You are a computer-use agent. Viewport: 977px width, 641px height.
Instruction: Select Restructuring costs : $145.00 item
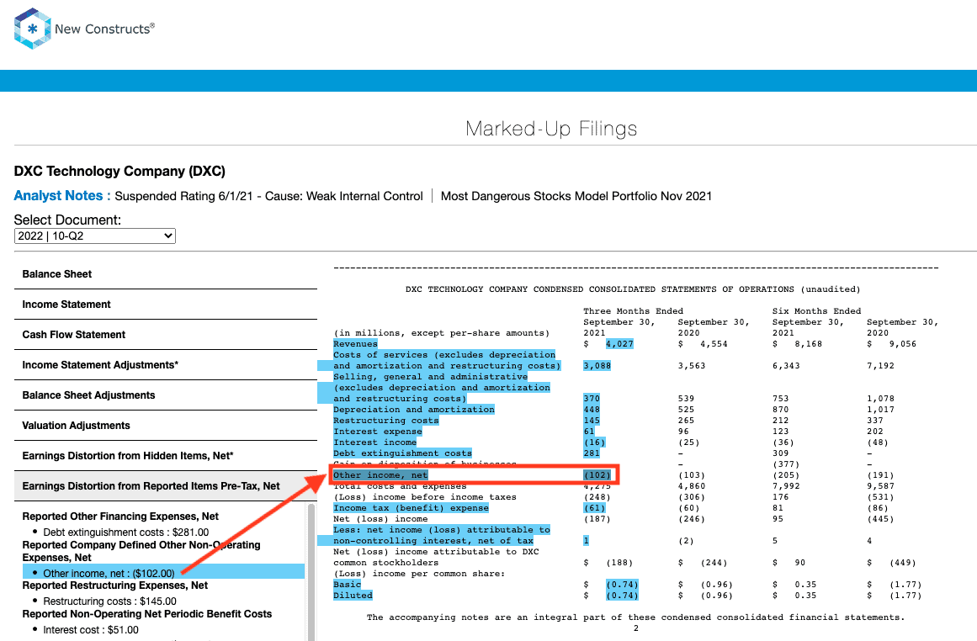tap(109, 601)
